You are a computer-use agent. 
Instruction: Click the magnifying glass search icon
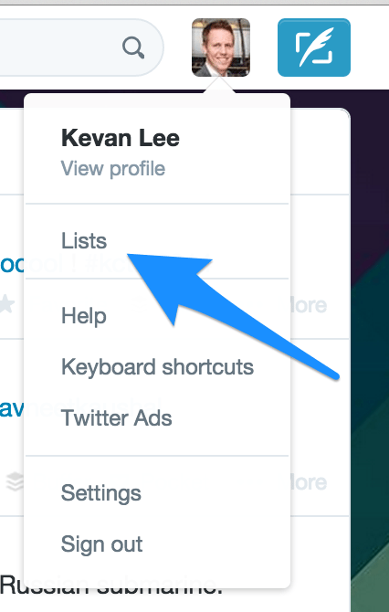(133, 47)
